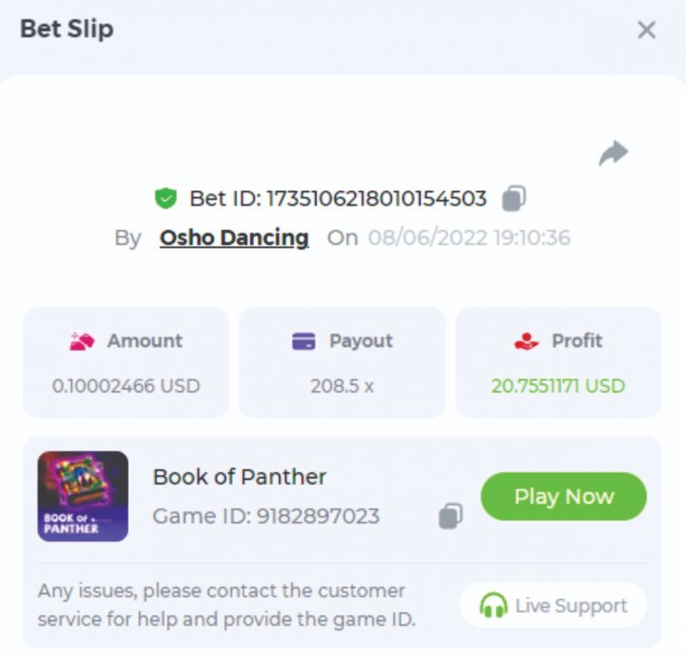Copy the Bet ID to clipboard
The height and width of the screenshot is (656, 686).
(x=514, y=199)
